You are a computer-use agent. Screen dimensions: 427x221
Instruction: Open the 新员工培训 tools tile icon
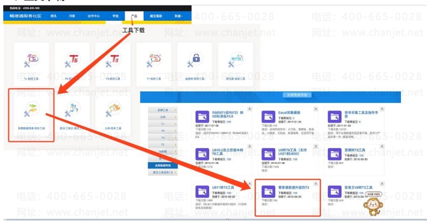click(72, 110)
